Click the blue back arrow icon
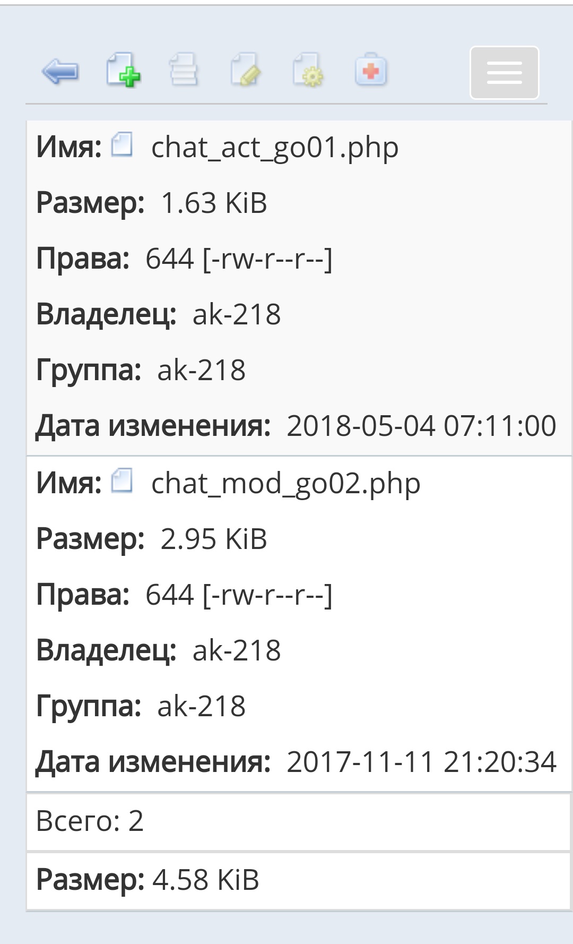 [60, 71]
